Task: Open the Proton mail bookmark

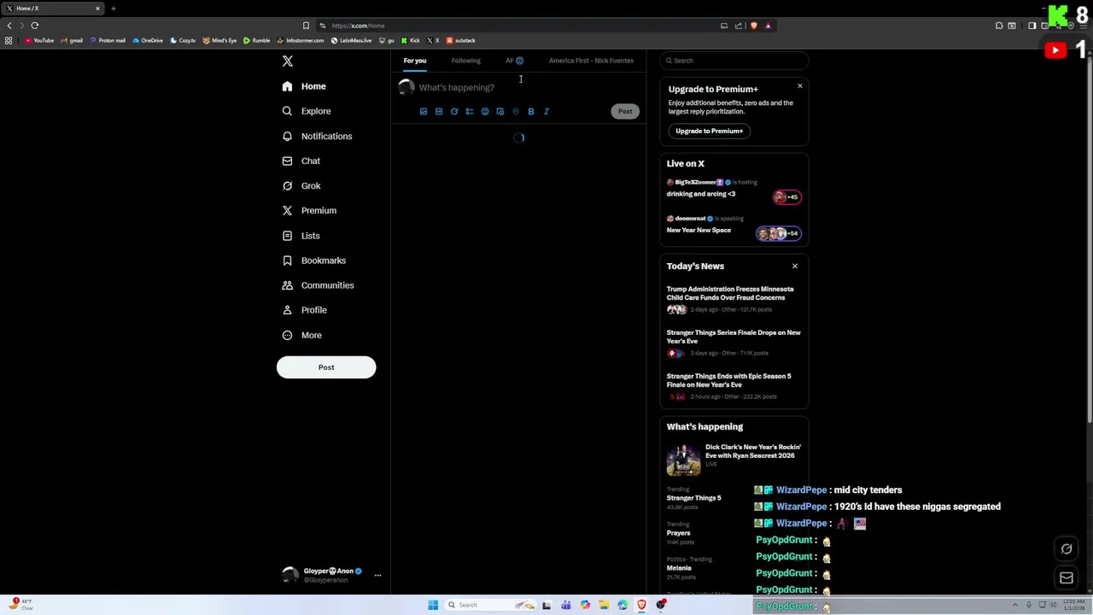Action: (108, 40)
